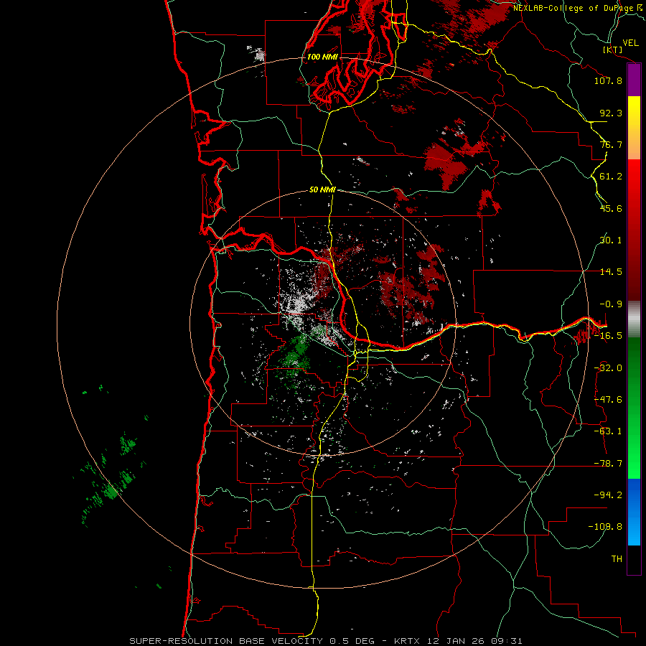
Task: Click the -16.5 velocity scale value
Action: [x=608, y=336]
